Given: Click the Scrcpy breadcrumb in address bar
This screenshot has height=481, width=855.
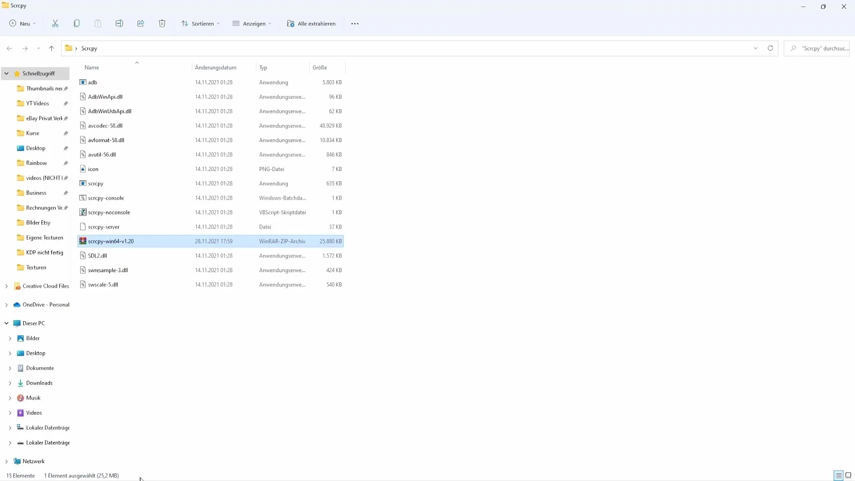Looking at the screenshot, I should pyautogui.click(x=89, y=49).
